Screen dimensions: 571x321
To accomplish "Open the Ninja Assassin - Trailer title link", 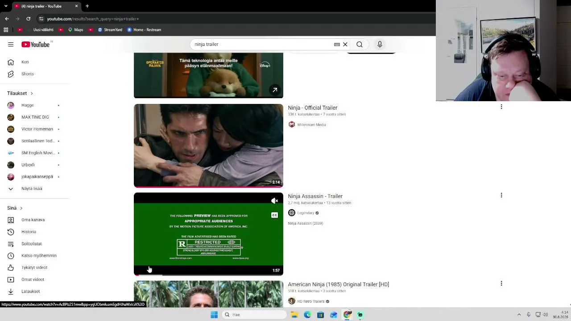I will point(315,196).
